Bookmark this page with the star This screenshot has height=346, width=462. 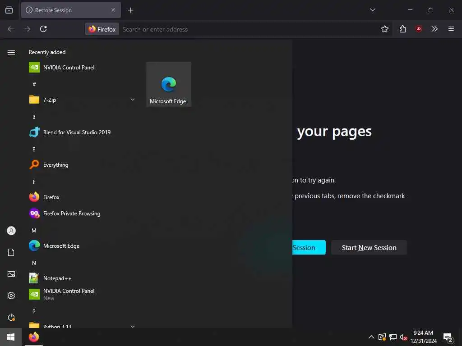(x=385, y=29)
